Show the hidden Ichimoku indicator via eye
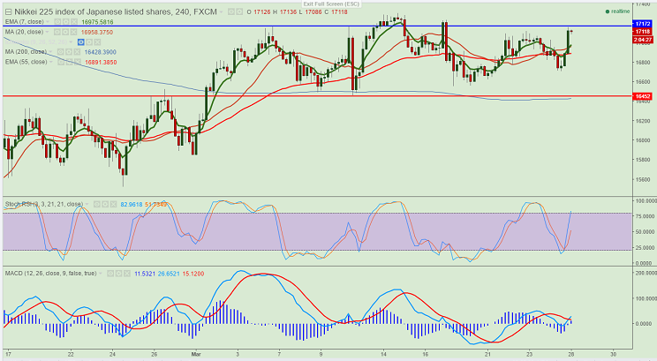657x361 pixels. (81, 41)
